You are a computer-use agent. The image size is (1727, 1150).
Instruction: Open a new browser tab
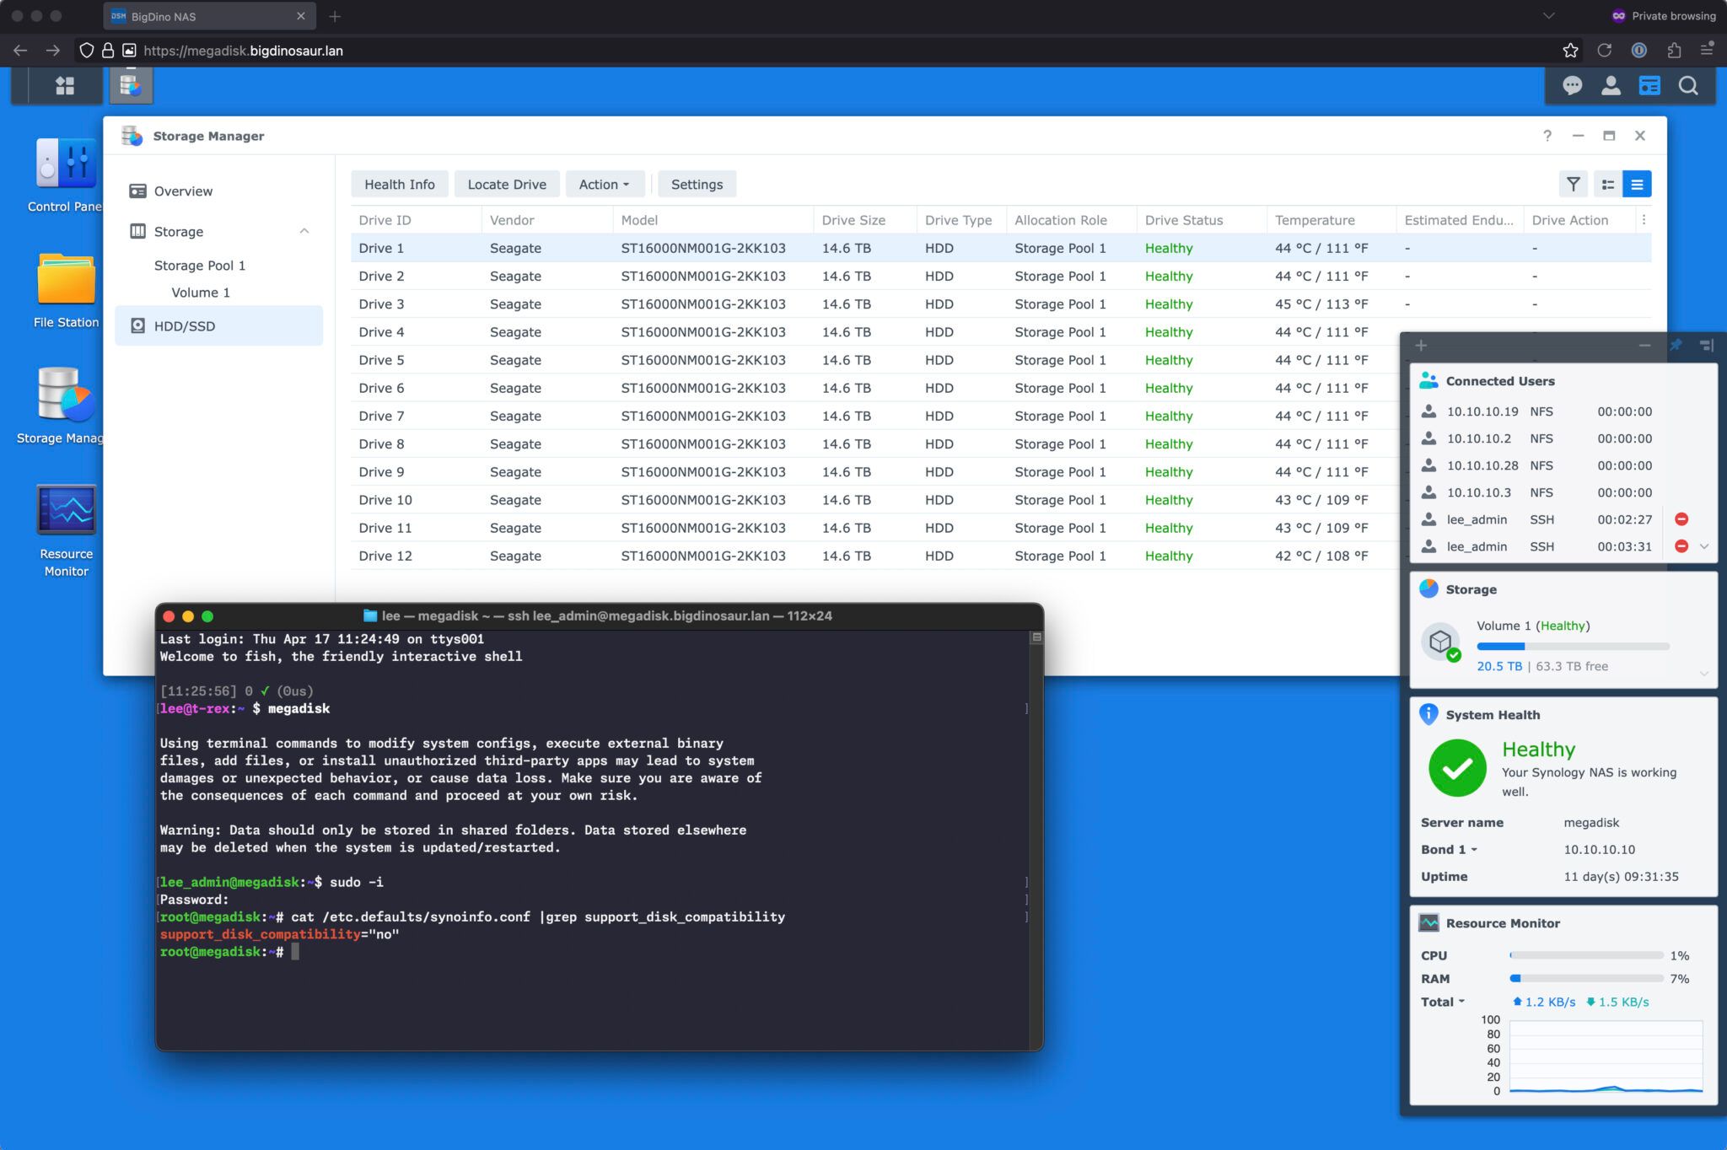pyautogui.click(x=335, y=16)
